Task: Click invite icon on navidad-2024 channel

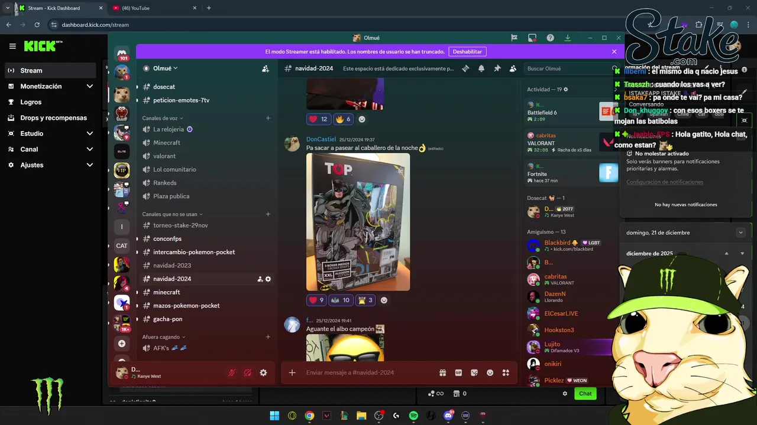Action: click(260, 279)
